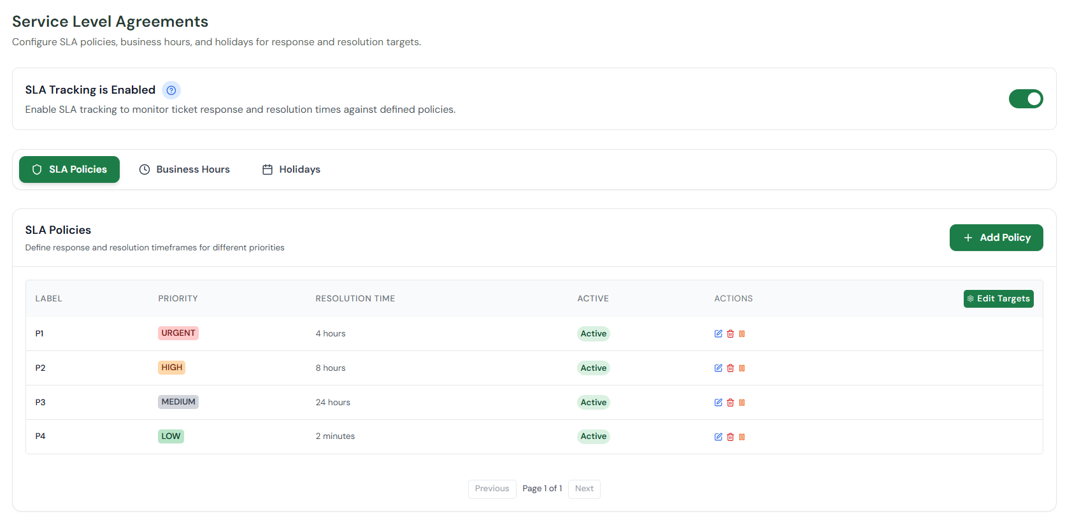Click the HIGH priority badge

pyautogui.click(x=172, y=368)
